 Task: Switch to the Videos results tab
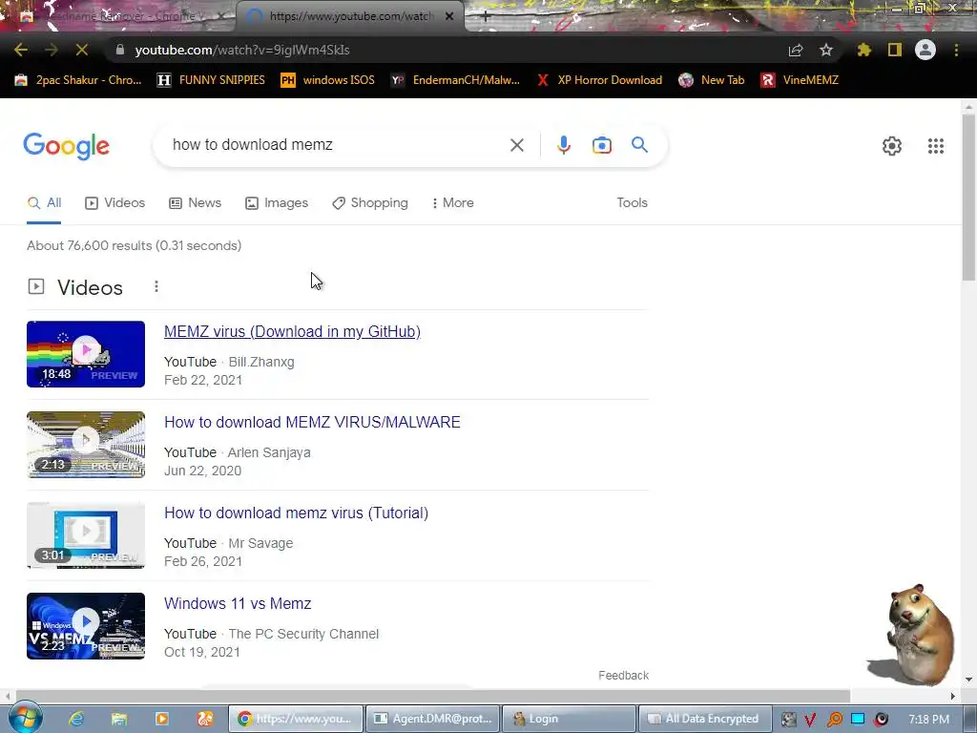(115, 202)
